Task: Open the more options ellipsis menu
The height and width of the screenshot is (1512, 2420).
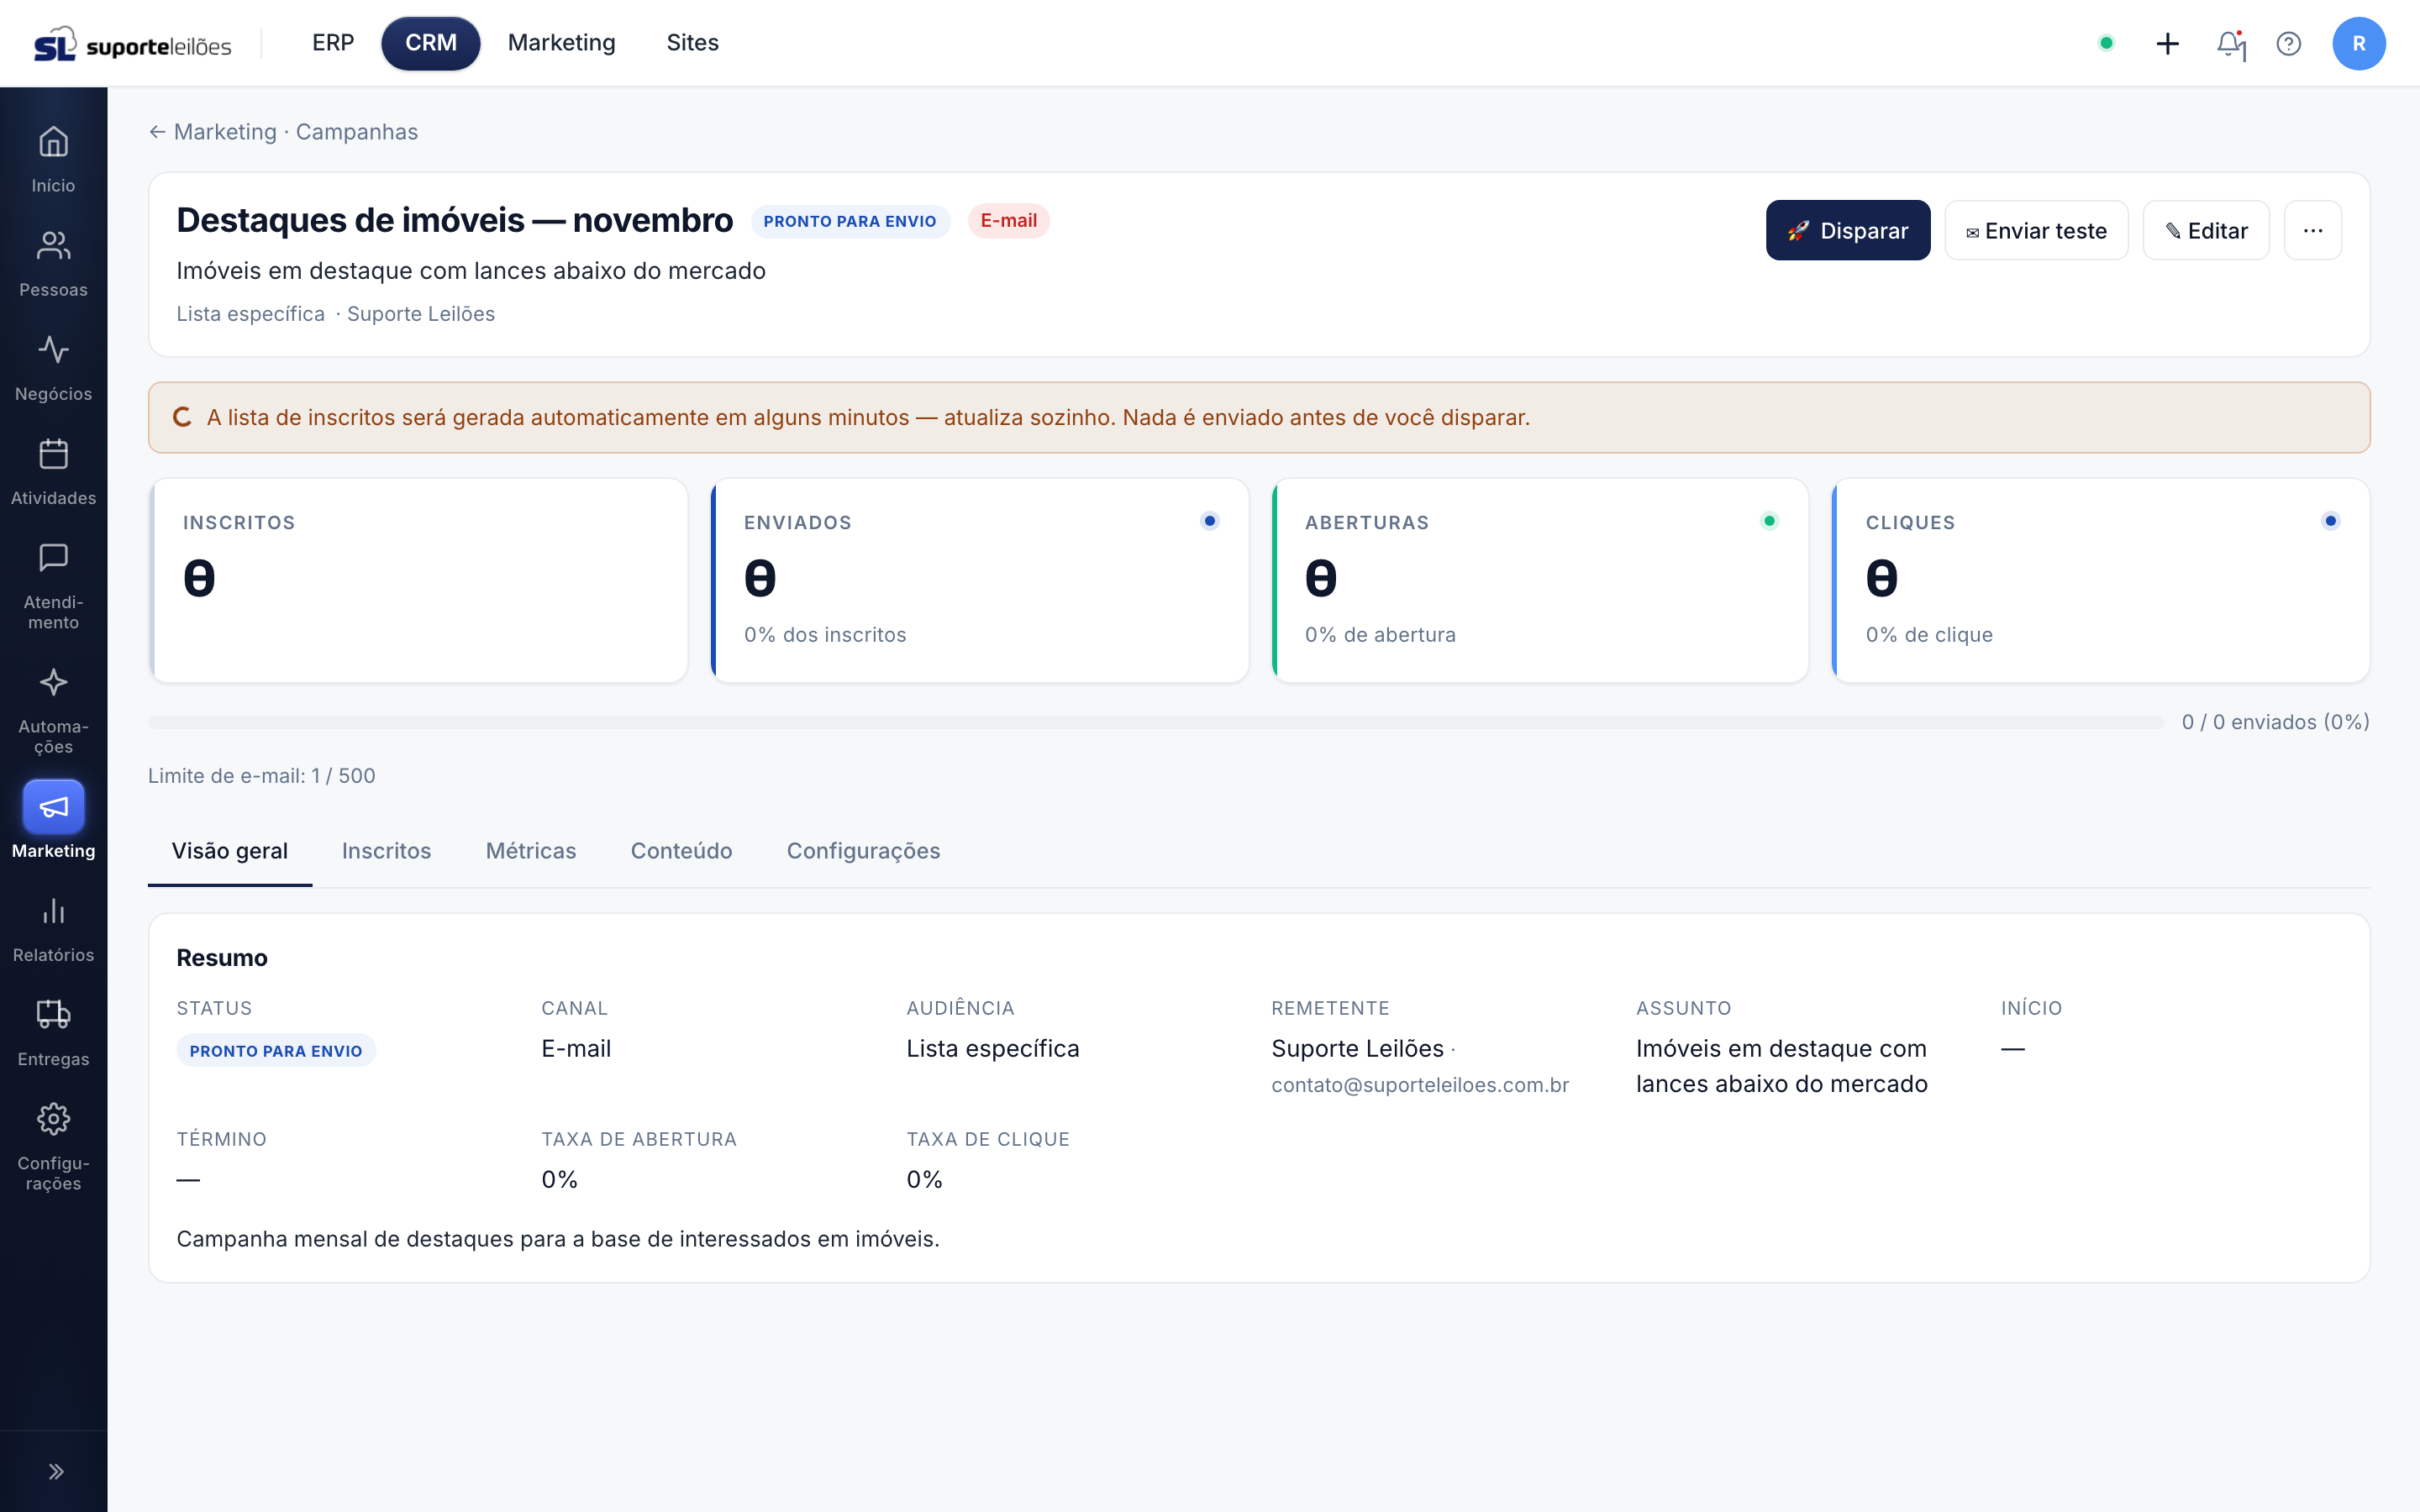Action: pos(2312,230)
